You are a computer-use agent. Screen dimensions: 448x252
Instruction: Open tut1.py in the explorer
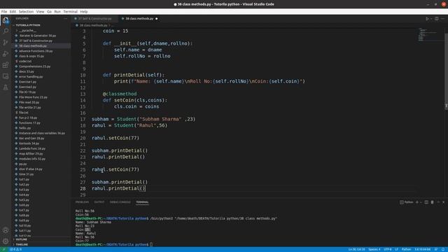[x=24, y=179]
